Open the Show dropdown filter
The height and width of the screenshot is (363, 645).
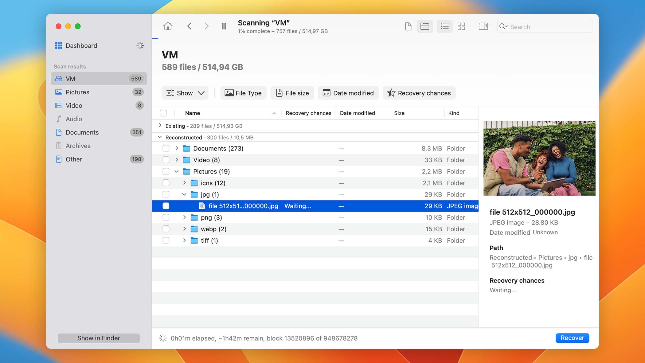[185, 93]
